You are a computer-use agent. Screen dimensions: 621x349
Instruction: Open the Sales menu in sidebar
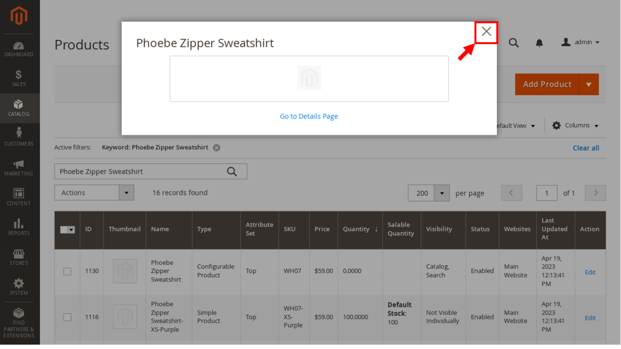point(19,78)
